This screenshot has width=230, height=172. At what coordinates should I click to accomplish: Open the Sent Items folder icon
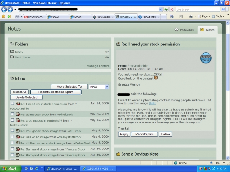click(12, 57)
